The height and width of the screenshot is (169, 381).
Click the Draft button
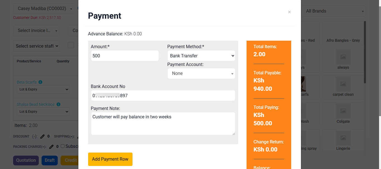50,160
